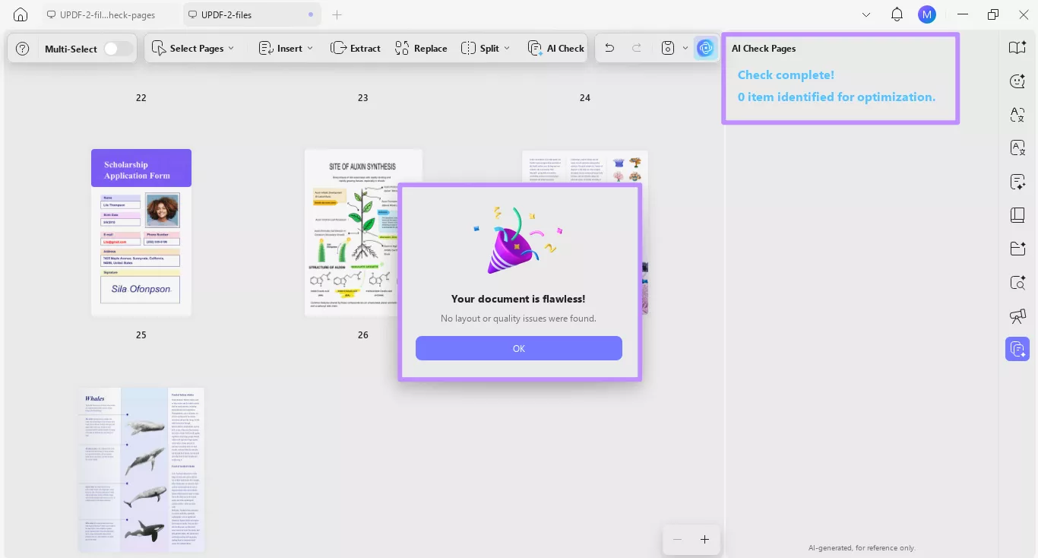Click "No layout or quality issues were found." text
Image resolution: width=1038 pixels, height=558 pixels.
(x=518, y=319)
